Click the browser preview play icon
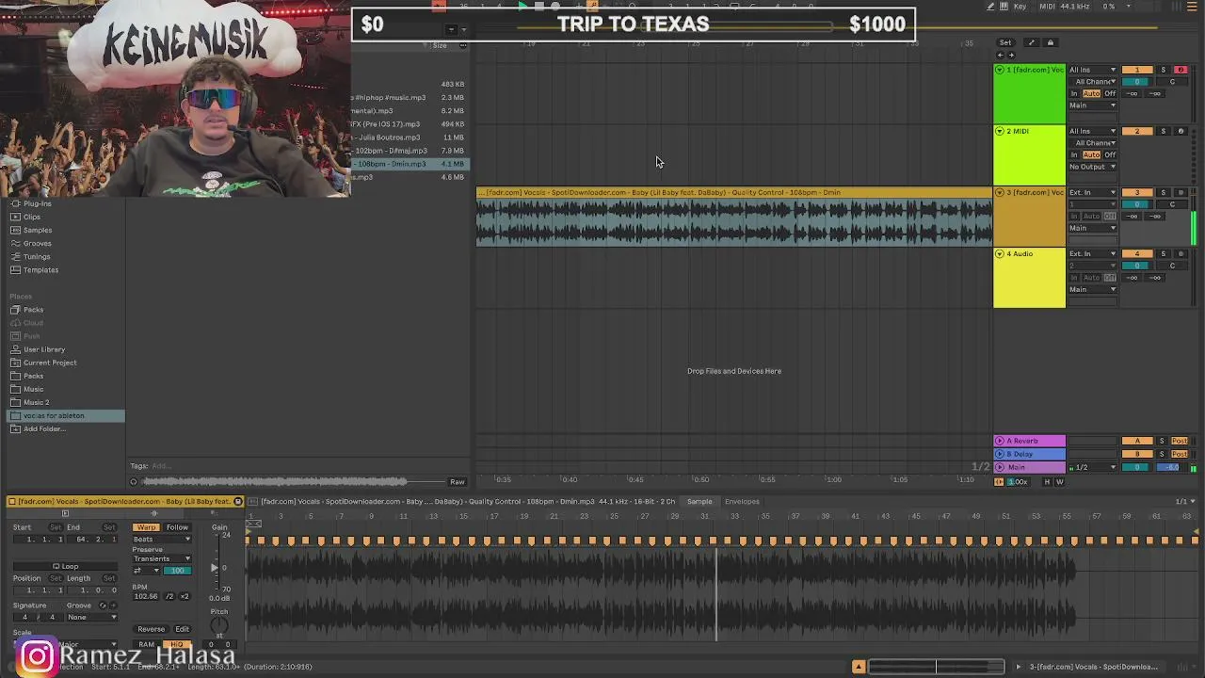The width and height of the screenshot is (1205, 678). [x=134, y=481]
